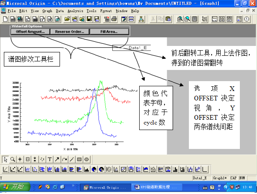Switch to Microcal Origin taskbar button
This screenshot has width=257, height=194.
pyautogui.click(x=105, y=187)
